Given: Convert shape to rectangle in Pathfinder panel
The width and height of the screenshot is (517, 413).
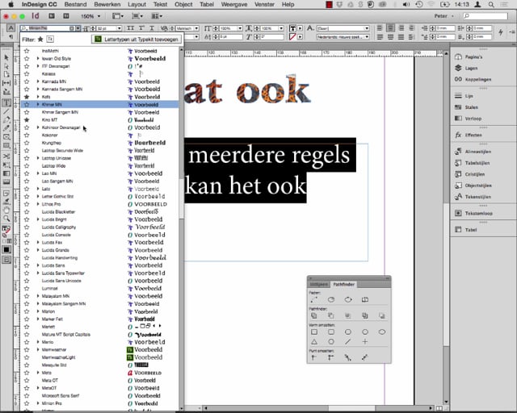Looking at the screenshot, I should pos(314,332).
